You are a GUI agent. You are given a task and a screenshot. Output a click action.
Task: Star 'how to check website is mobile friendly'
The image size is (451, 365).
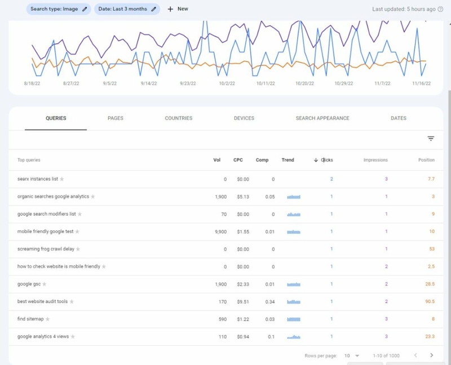104,266
